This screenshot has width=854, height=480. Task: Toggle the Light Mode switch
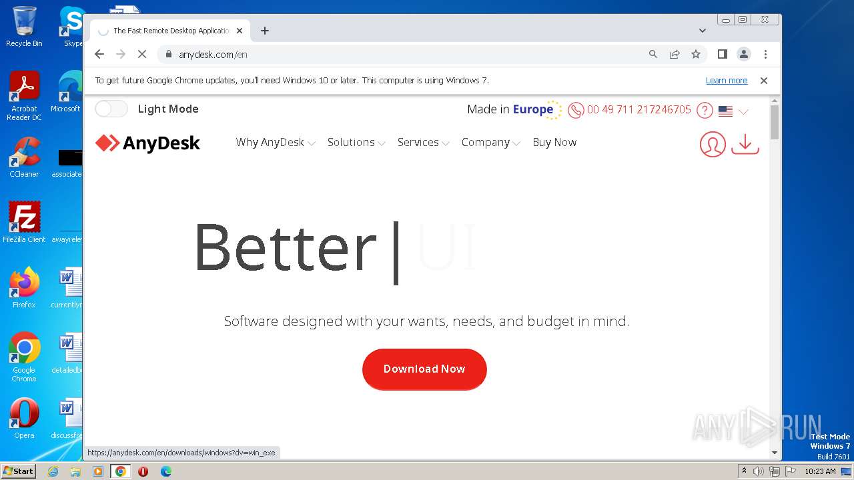pos(111,109)
